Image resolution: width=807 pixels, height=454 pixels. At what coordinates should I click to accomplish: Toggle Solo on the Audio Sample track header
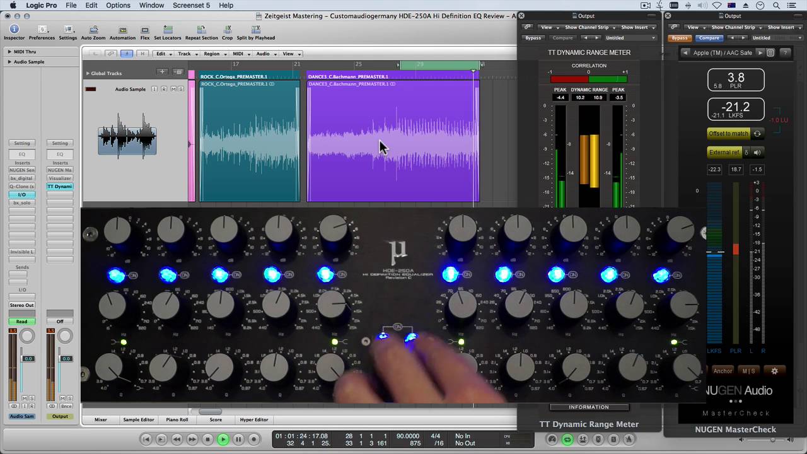pyautogui.click(x=181, y=89)
